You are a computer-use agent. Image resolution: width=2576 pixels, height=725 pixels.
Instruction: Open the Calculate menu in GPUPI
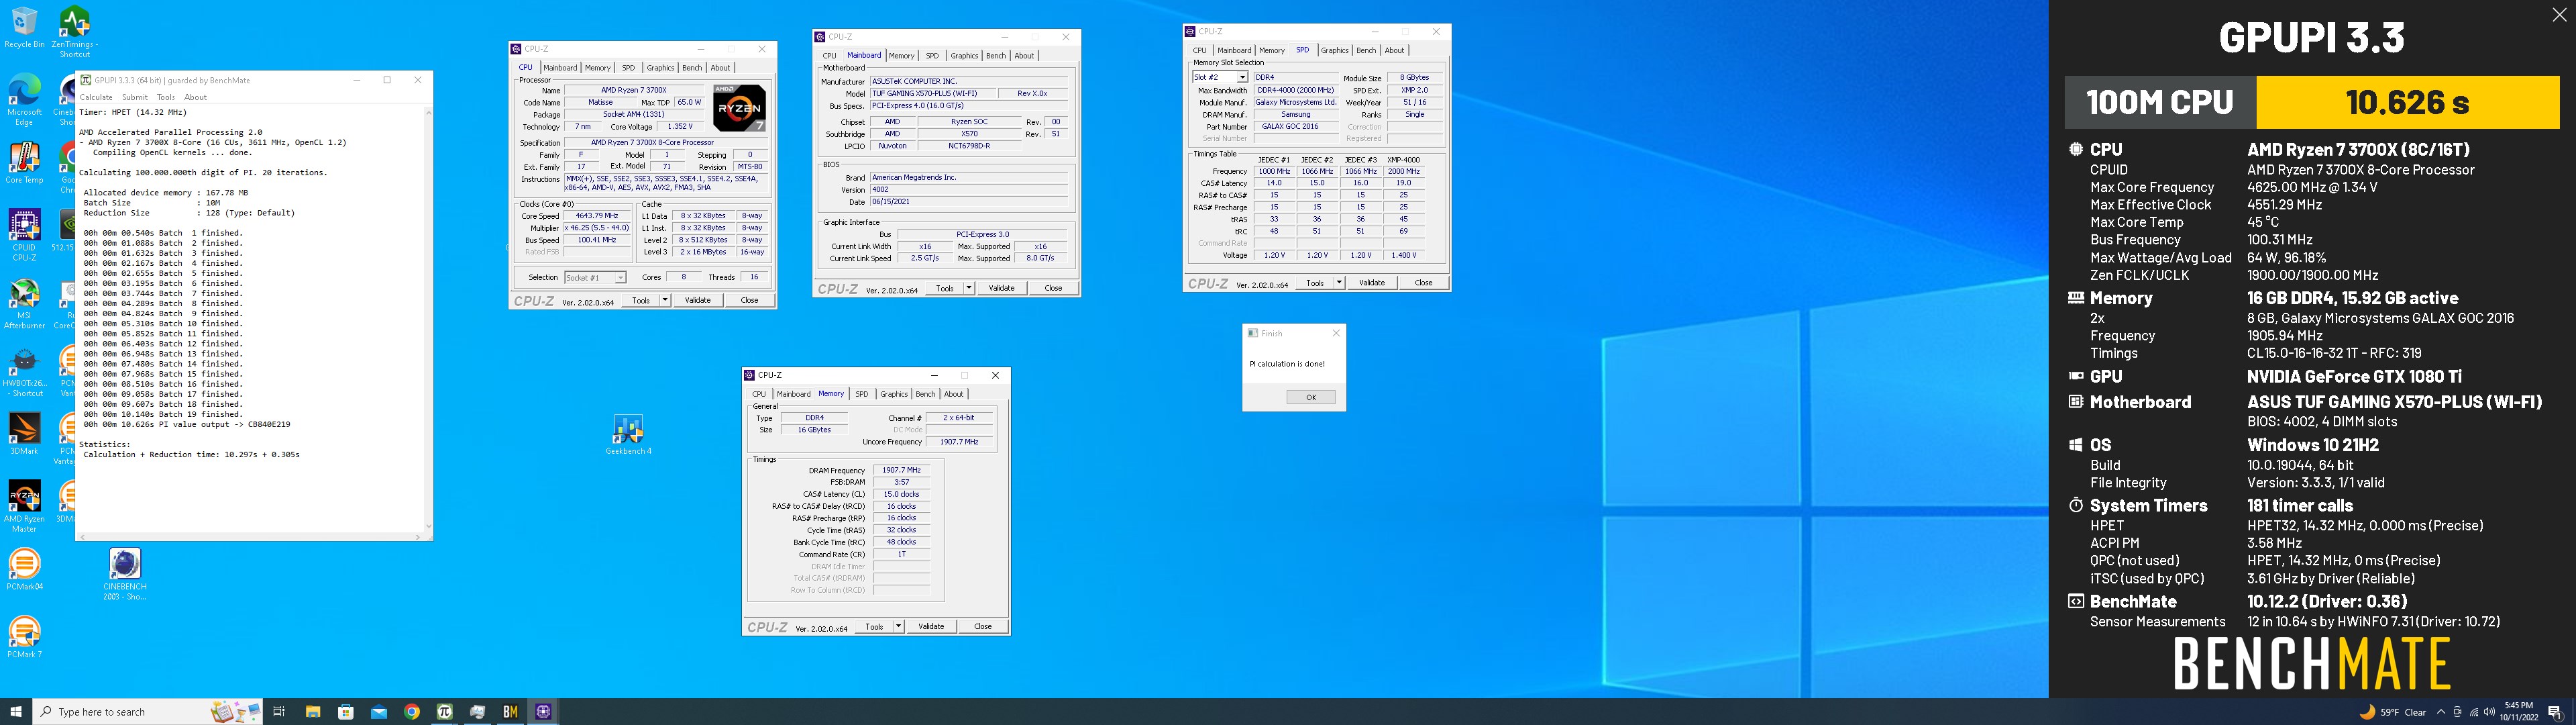(x=96, y=97)
